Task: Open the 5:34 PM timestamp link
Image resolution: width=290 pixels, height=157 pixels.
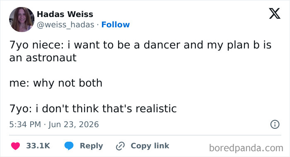Action: [25, 124]
